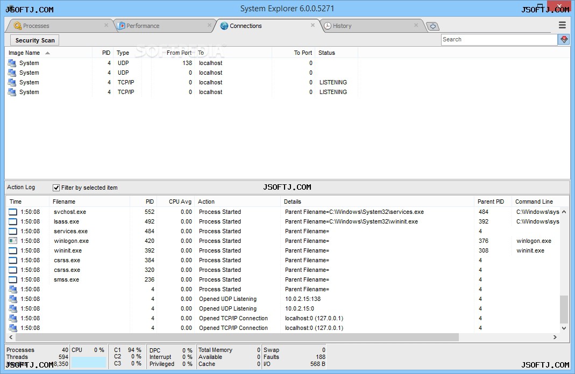
Task: Select smss.exe log entry
Action: tap(66, 279)
